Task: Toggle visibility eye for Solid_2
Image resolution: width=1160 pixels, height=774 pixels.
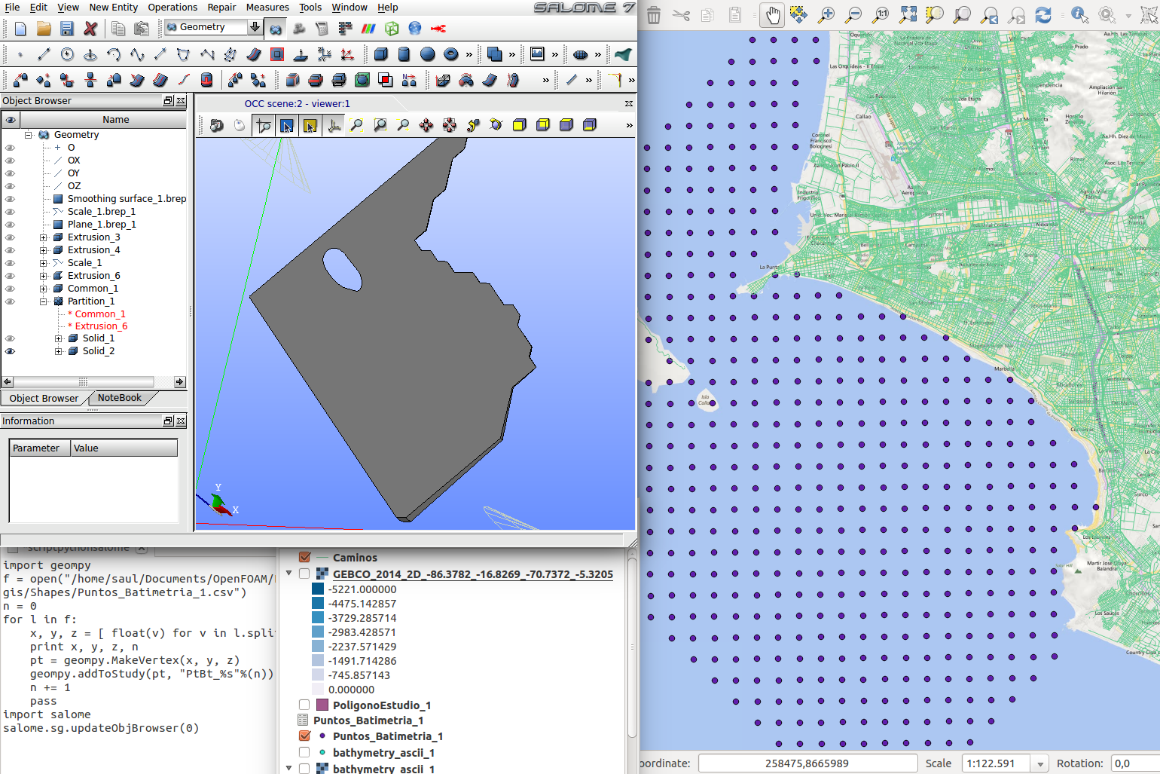Action: click(x=11, y=351)
